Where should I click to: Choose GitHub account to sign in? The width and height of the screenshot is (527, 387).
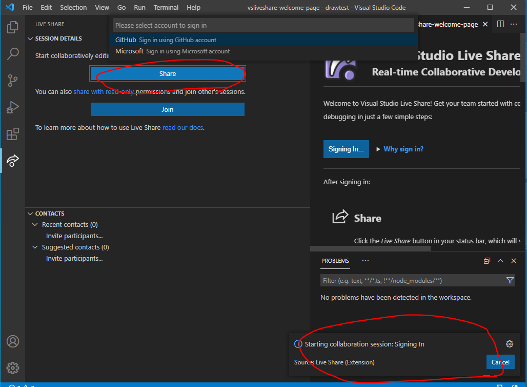(263, 40)
